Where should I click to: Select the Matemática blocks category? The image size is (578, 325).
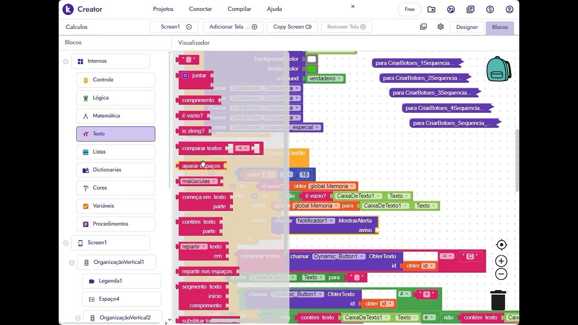116,116
